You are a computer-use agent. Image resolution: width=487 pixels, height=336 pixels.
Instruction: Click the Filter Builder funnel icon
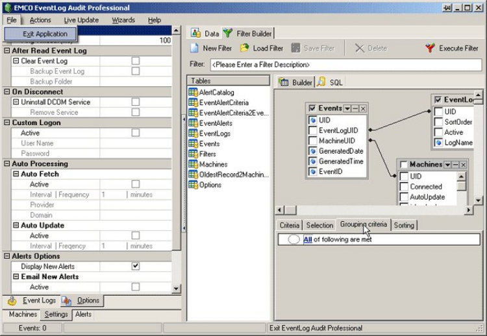pos(228,33)
